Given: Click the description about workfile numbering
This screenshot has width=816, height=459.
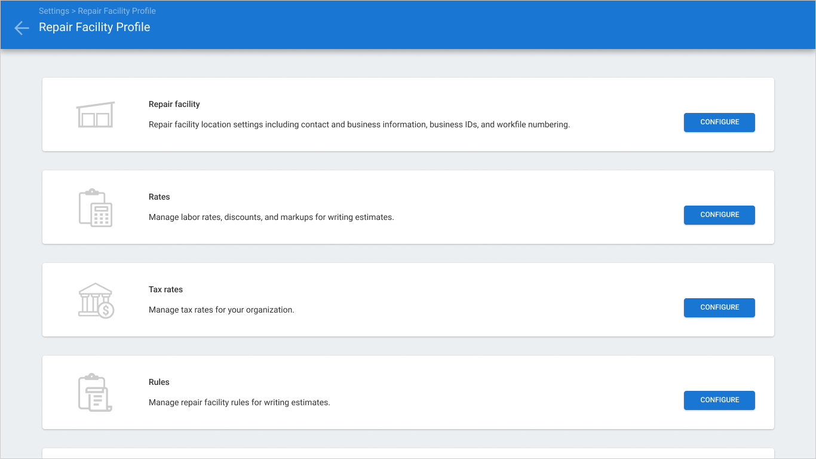Looking at the screenshot, I should tap(359, 125).
